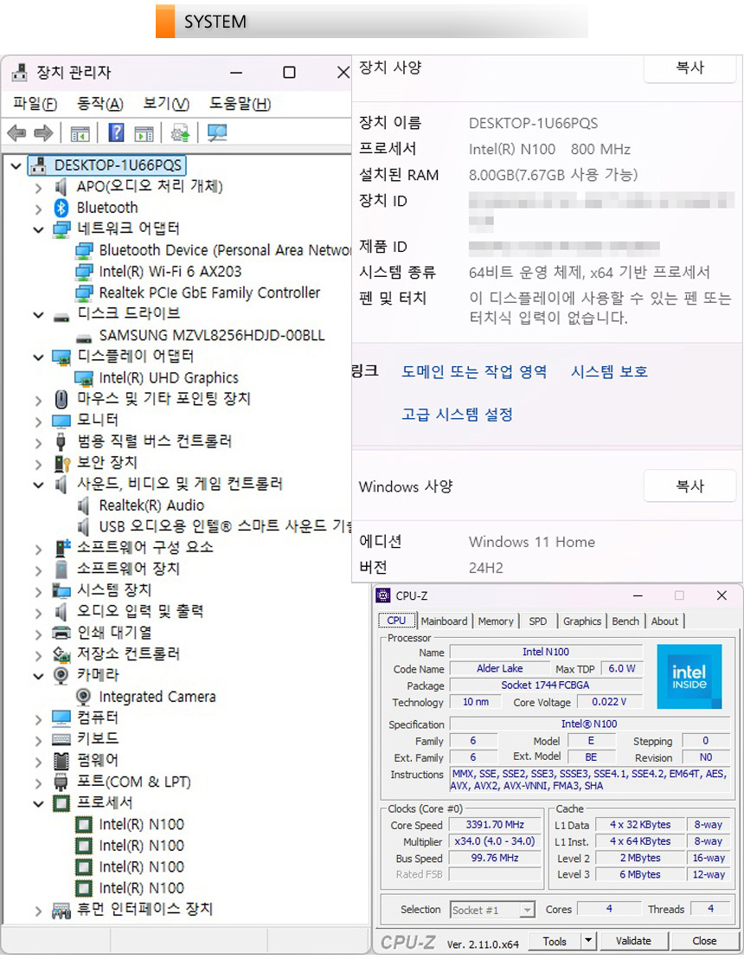This screenshot has width=744, height=959.
Task: Select USB 오디오용 인텔 스마트 사운드 row
Action: (214, 526)
